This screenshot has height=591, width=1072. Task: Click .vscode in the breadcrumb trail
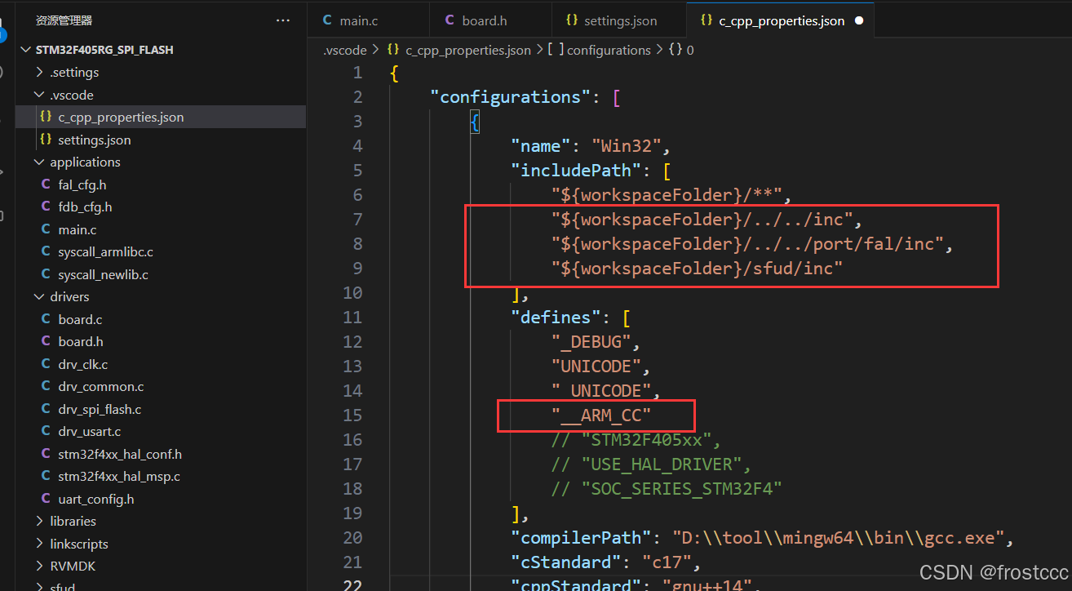(x=343, y=50)
